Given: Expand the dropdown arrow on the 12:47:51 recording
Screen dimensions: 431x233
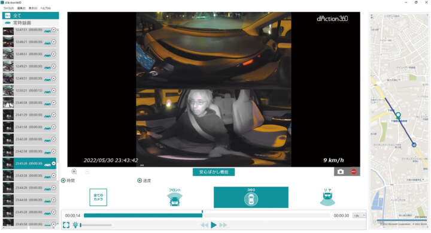Looking at the screenshot, I should [54, 30].
